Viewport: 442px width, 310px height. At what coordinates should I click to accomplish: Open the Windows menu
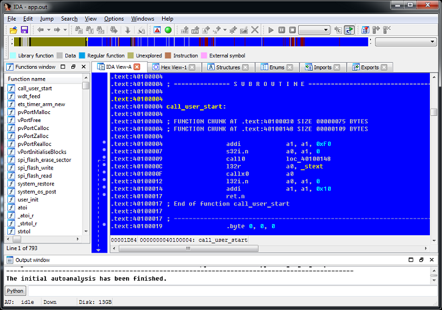(x=143, y=19)
